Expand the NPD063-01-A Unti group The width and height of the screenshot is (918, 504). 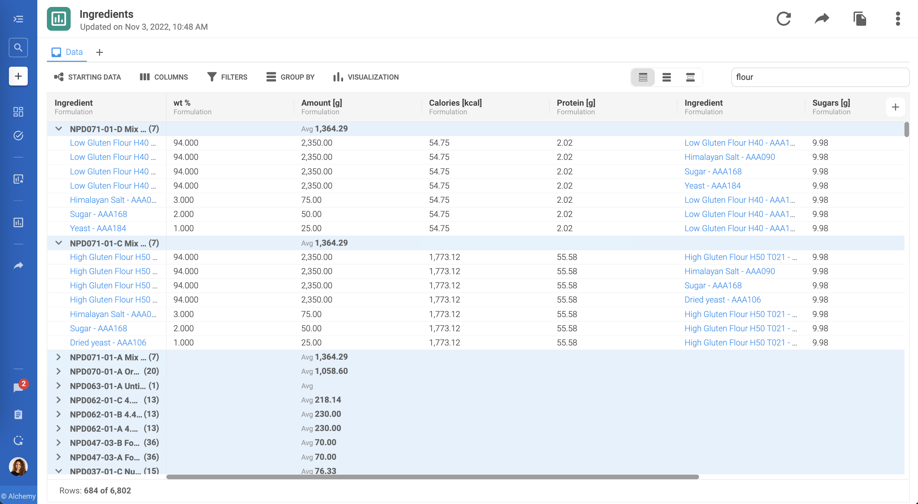click(x=59, y=386)
